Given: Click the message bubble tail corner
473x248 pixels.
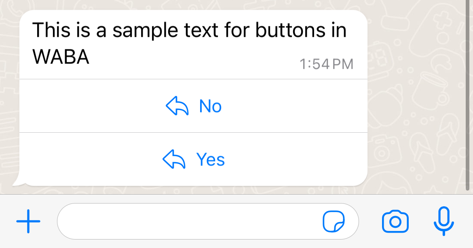Looking at the screenshot, I should coord(17,183).
